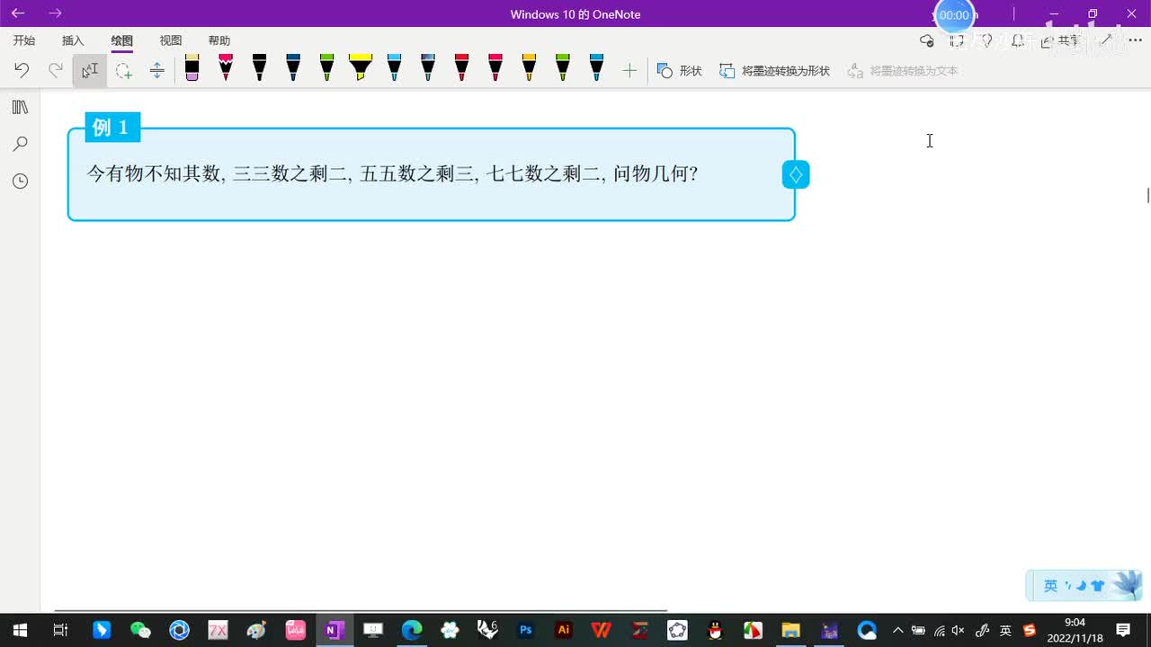The width and height of the screenshot is (1151, 647).
Task: Go forward with title bar arrow
Action: coord(56,13)
